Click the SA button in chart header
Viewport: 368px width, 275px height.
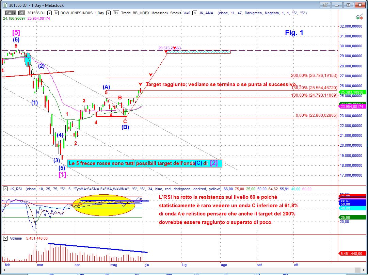click(x=9, y=13)
